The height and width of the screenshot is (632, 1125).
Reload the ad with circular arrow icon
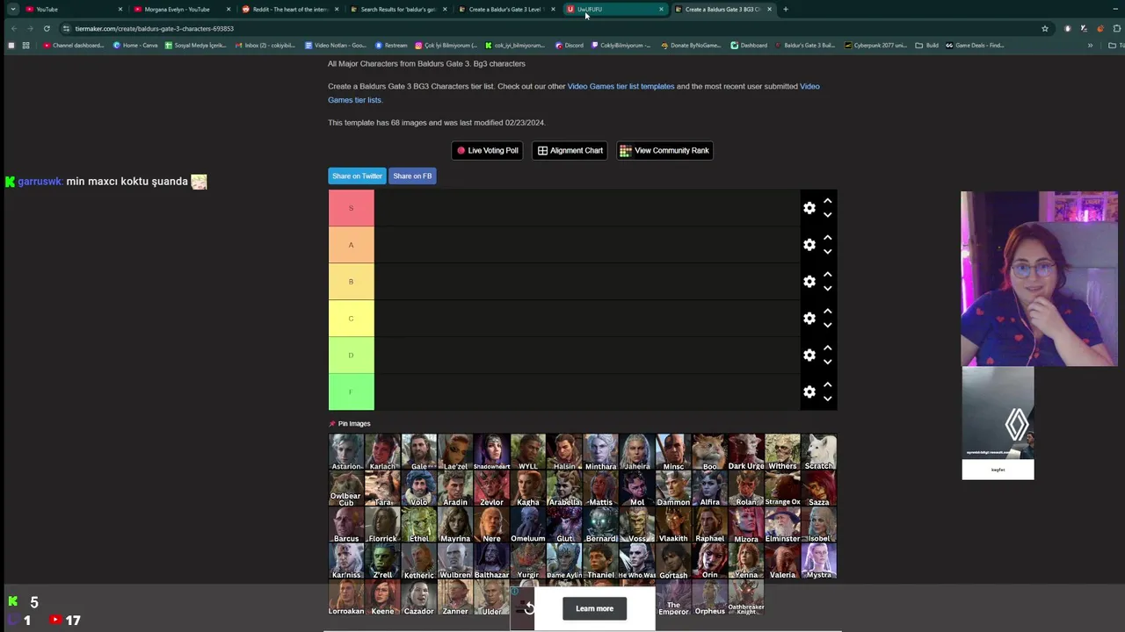(528, 607)
